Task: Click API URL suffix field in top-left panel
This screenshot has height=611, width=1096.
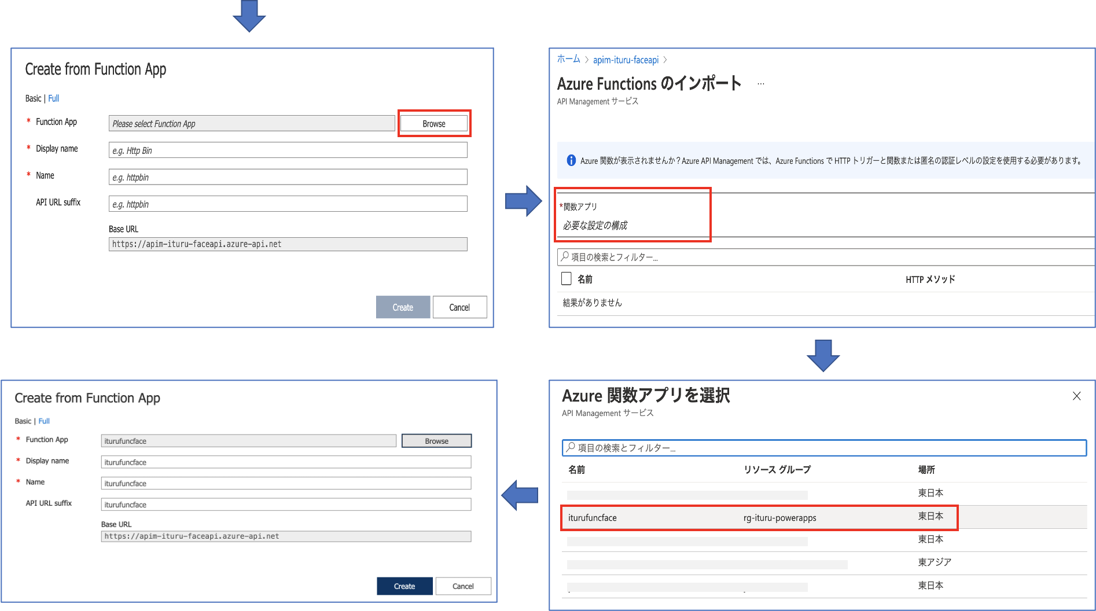Action: click(x=288, y=204)
